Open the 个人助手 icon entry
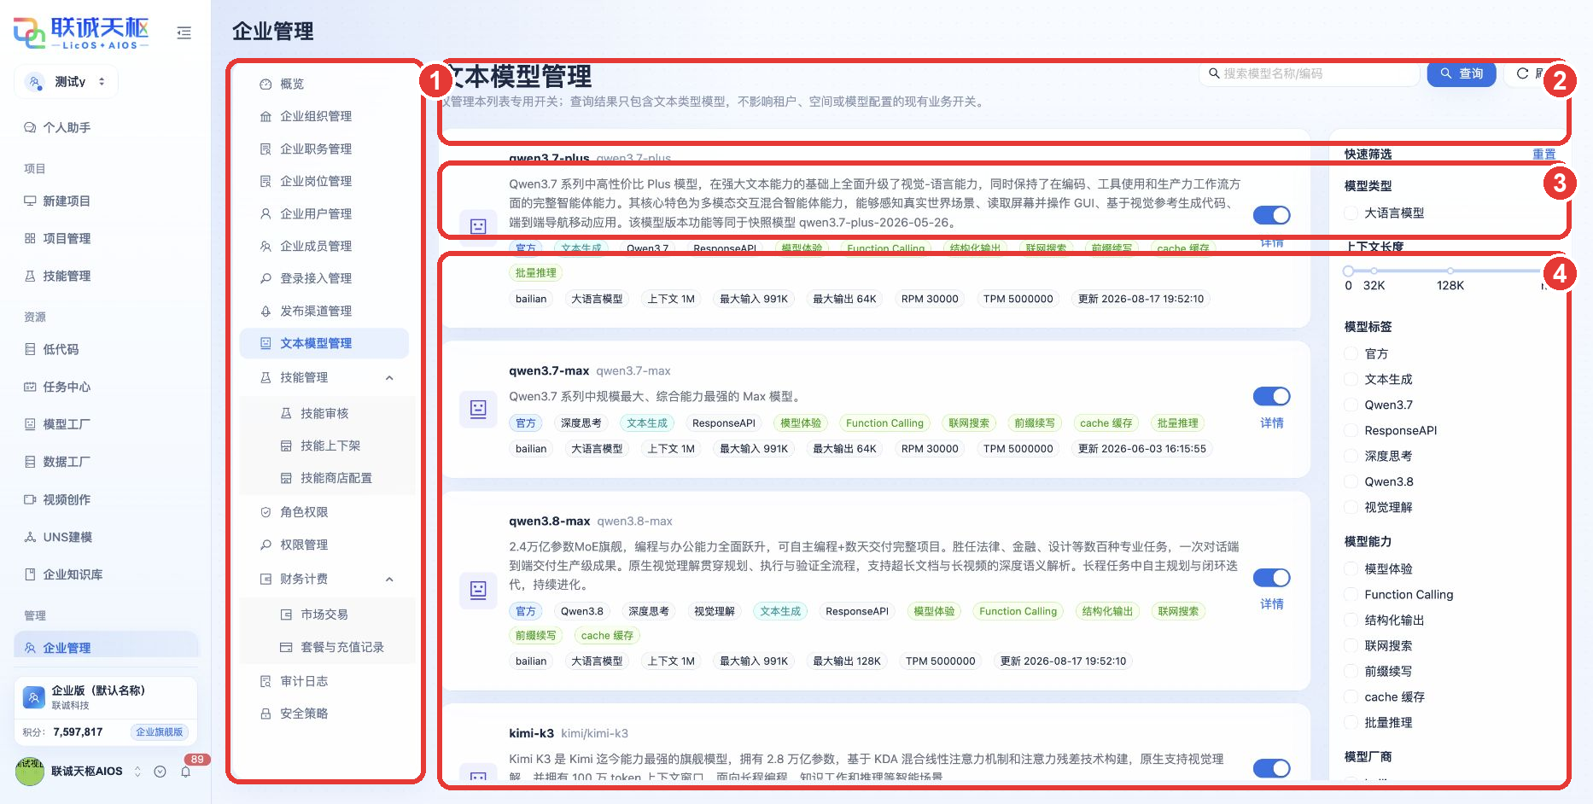This screenshot has width=1593, height=804. 30,127
